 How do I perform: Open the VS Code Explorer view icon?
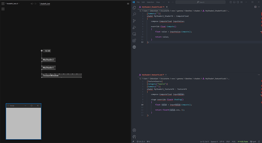[134, 8]
